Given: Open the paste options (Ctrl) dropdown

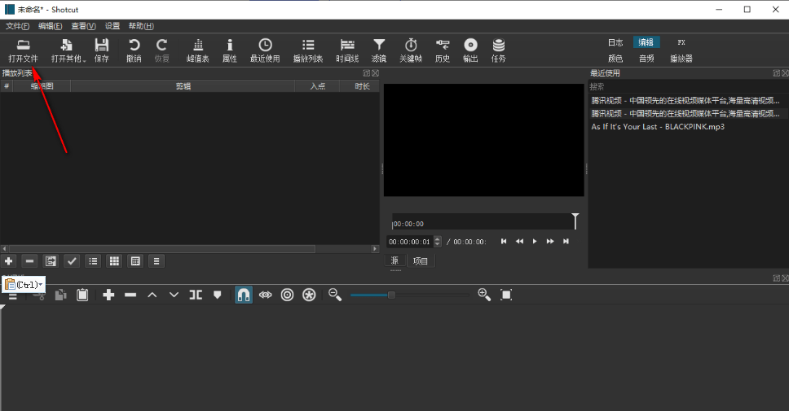Looking at the screenshot, I should (x=24, y=284).
